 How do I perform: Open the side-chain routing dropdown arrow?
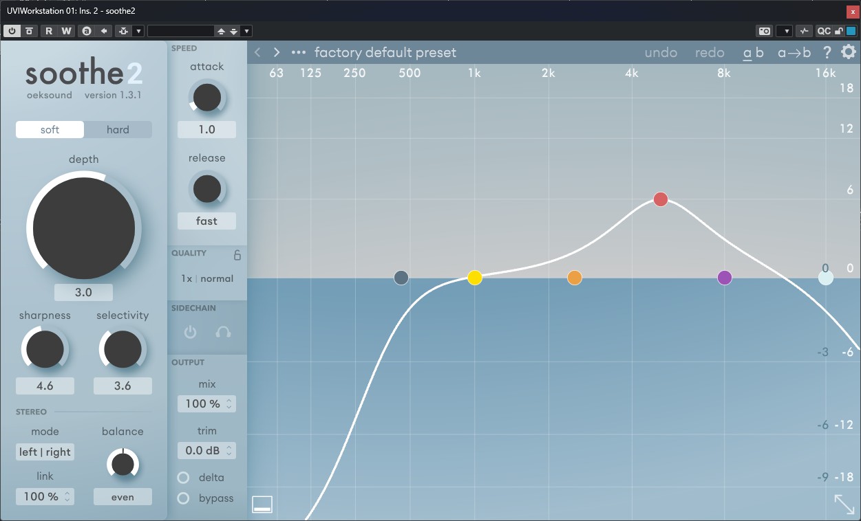tap(138, 31)
